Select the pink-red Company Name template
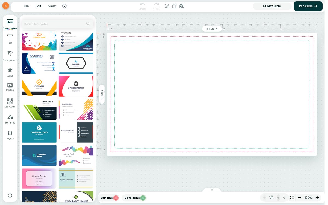 tap(76, 86)
